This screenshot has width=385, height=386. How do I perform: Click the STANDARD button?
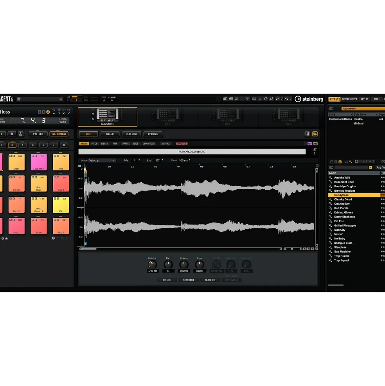(x=188, y=280)
